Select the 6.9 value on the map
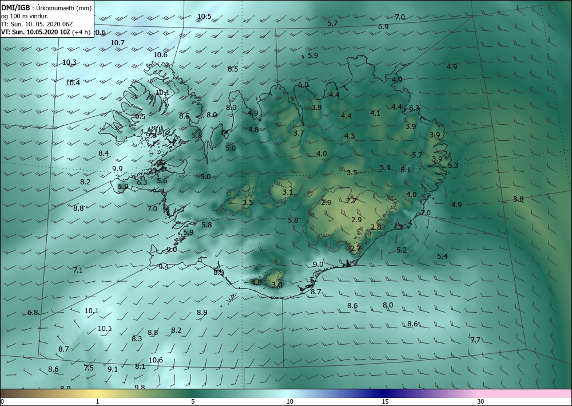 coord(383,27)
